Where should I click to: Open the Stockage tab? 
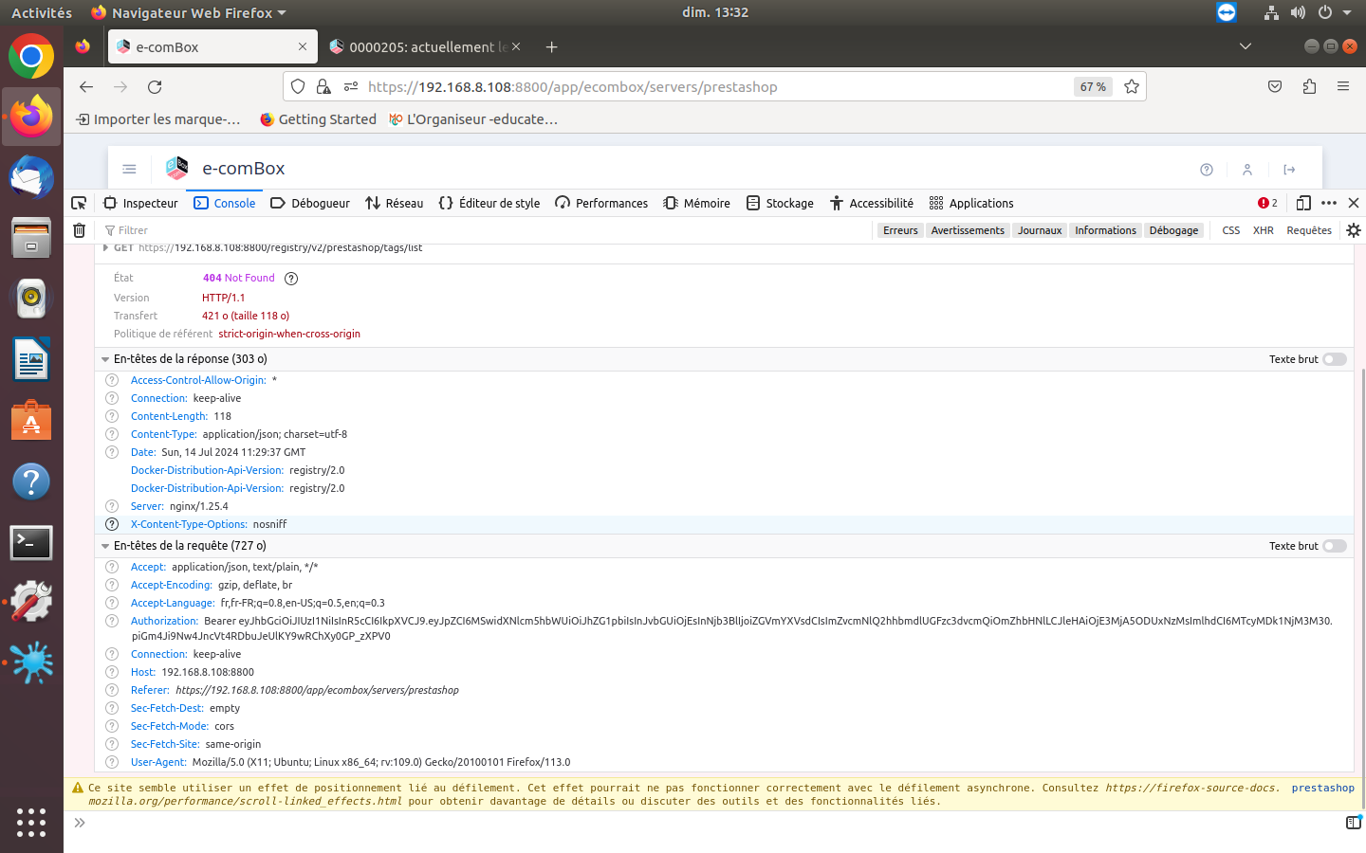point(780,203)
